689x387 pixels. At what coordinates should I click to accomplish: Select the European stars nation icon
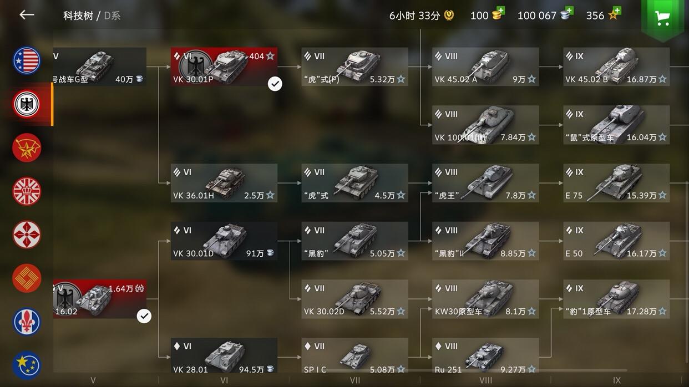click(x=27, y=365)
